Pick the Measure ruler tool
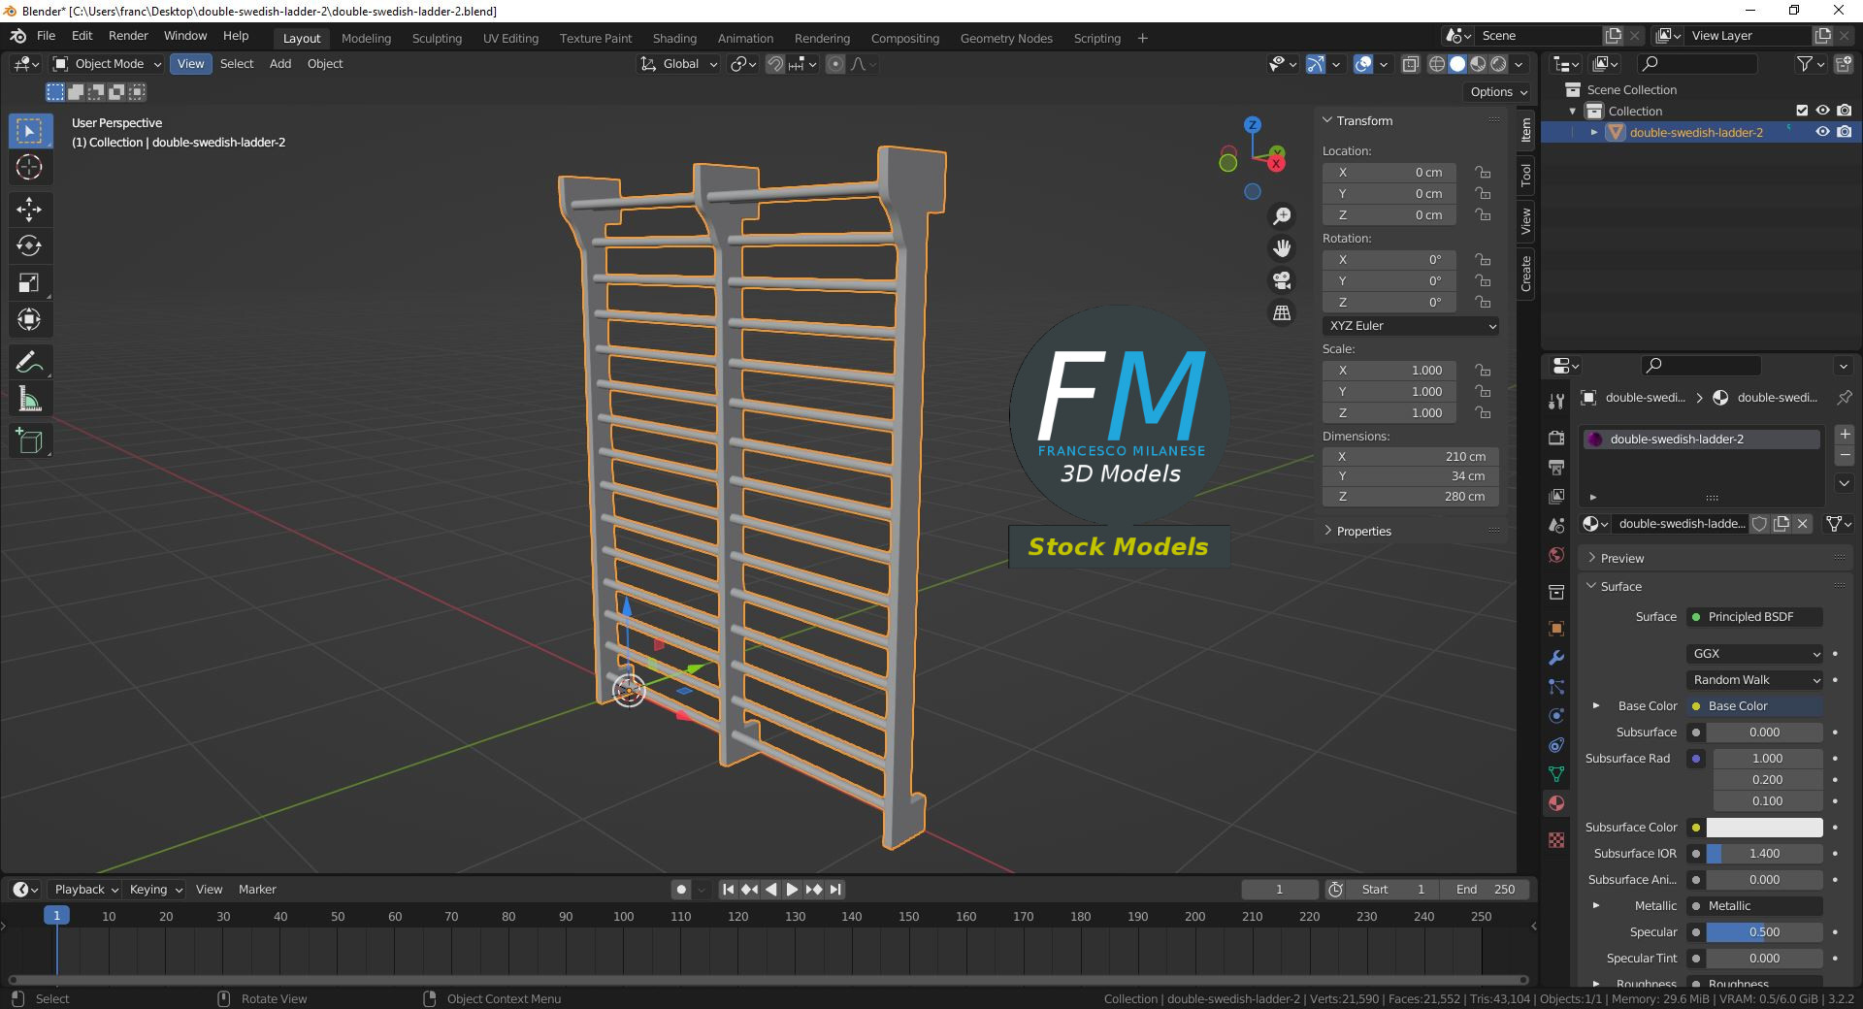This screenshot has height=1009, width=1863. pyautogui.click(x=30, y=399)
